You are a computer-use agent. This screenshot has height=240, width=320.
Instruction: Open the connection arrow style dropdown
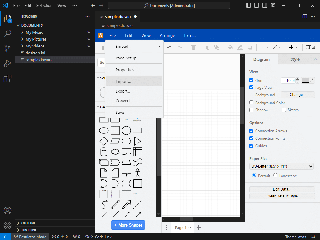pyautogui.click(x=264, y=47)
